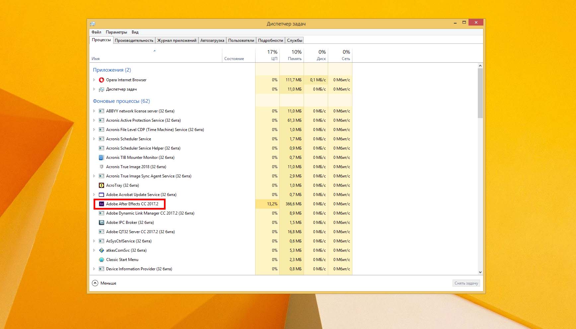Expand the AsSysCtrlService entry
Image resolution: width=576 pixels, height=329 pixels.
(94, 241)
